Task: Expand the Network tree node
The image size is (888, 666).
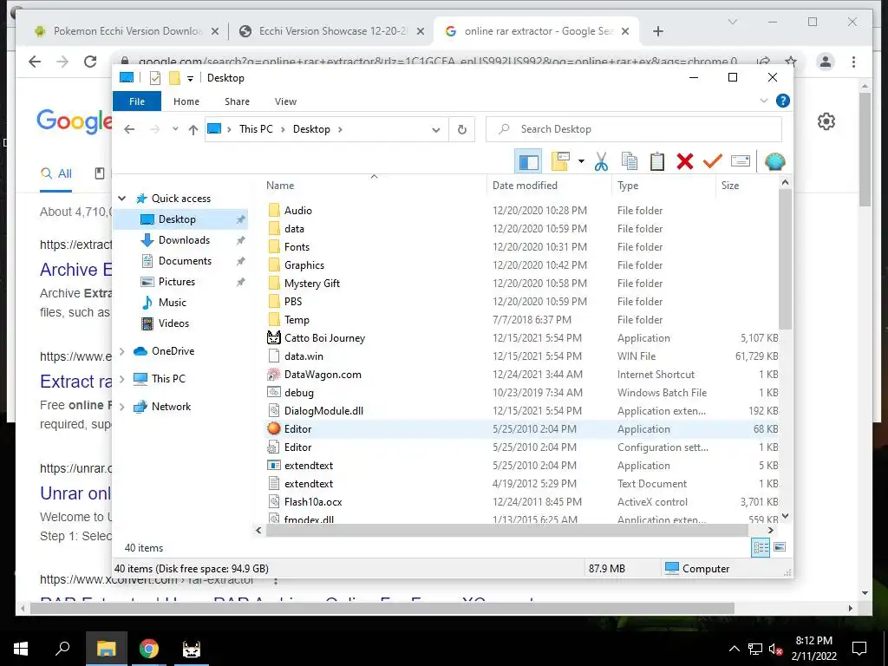Action: click(x=121, y=407)
